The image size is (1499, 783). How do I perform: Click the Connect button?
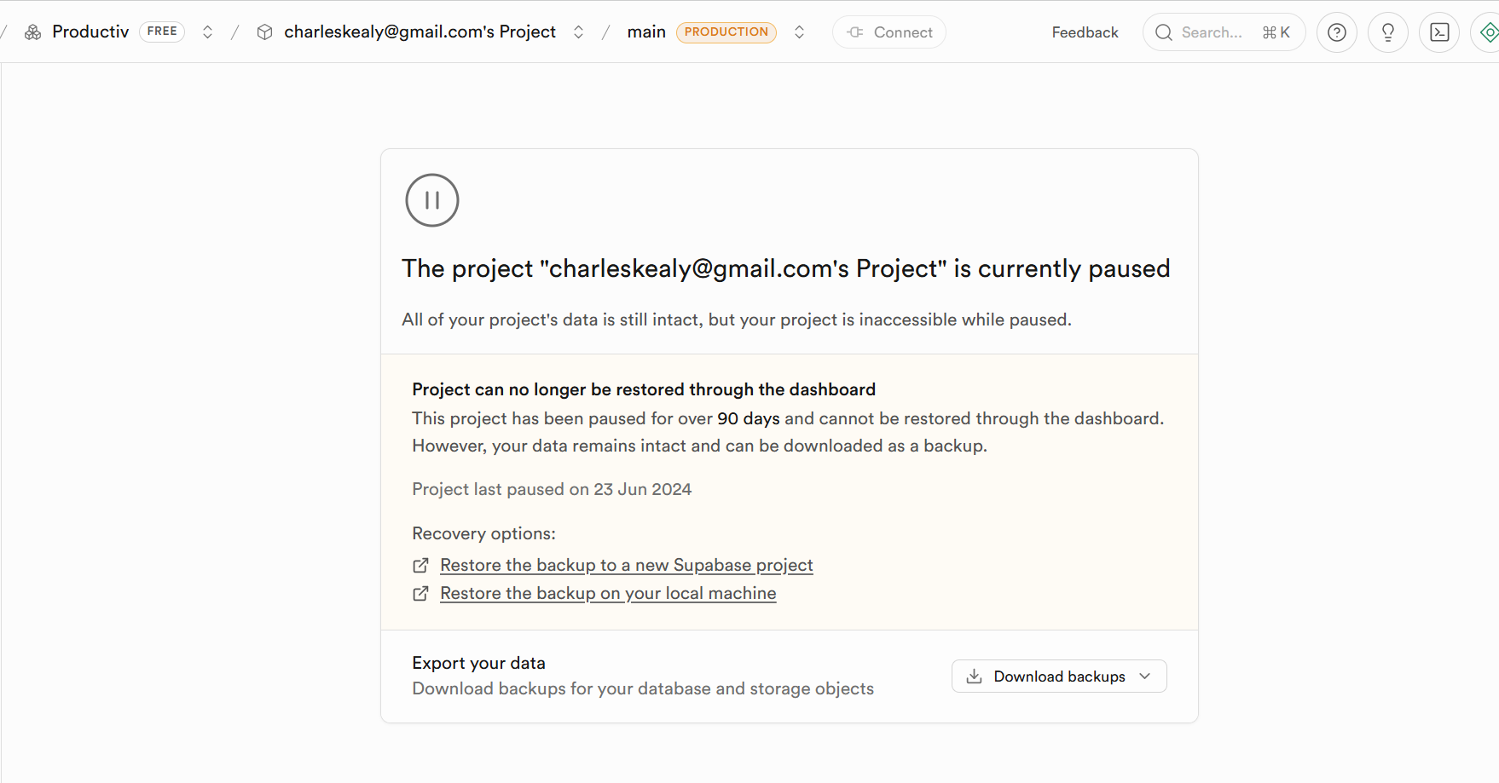click(x=888, y=32)
